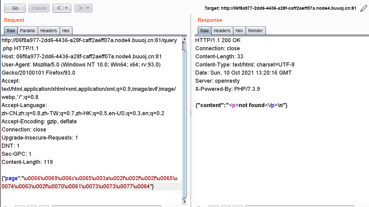Click the Go button to send request
The width and height of the screenshot is (369, 207).
coord(15,8)
